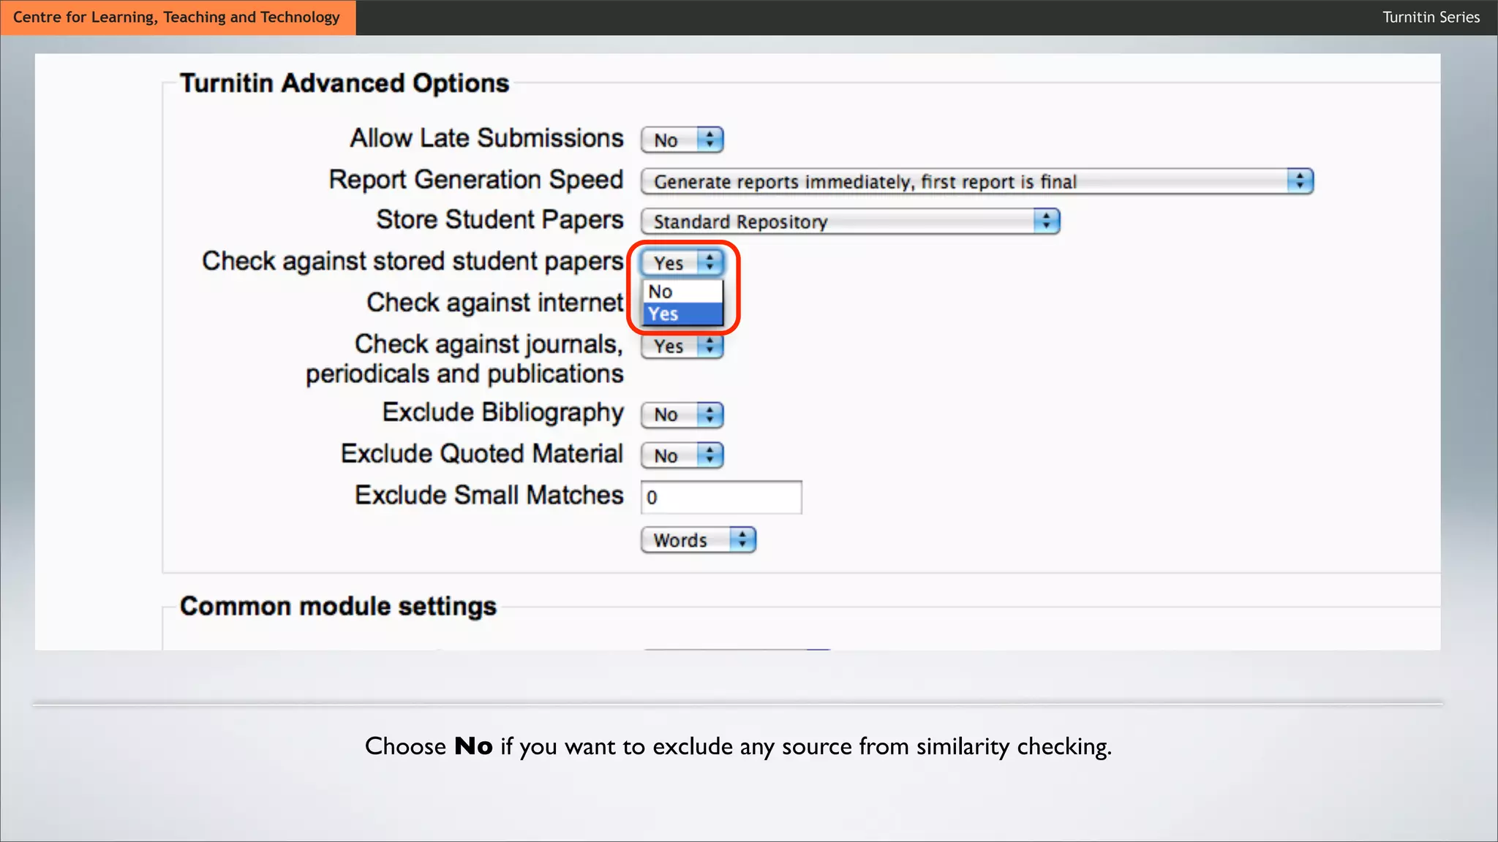Image resolution: width=1498 pixels, height=842 pixels.
Task: Click the Allow Late Submissions stepper arrows
Action: [x=710, y=140]
